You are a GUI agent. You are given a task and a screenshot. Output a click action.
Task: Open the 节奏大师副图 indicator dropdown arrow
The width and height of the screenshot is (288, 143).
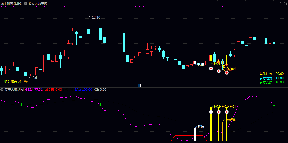pos(2,90)
